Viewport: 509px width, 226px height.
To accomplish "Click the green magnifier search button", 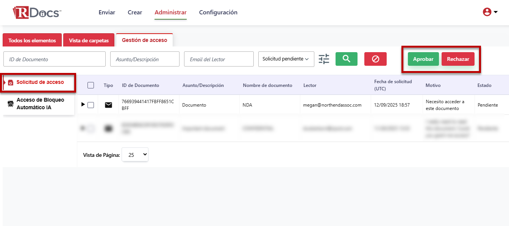I will click(x=346, y=59).
